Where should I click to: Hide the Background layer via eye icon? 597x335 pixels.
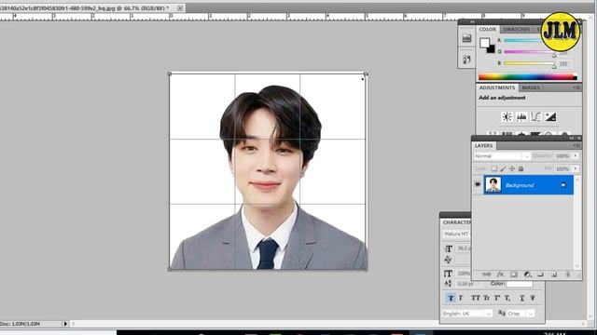(478, 184)
